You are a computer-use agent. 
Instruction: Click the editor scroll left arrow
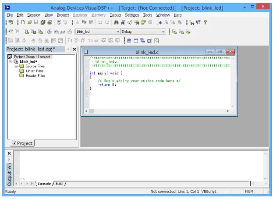pyautogui.click(x=86, y=111)
